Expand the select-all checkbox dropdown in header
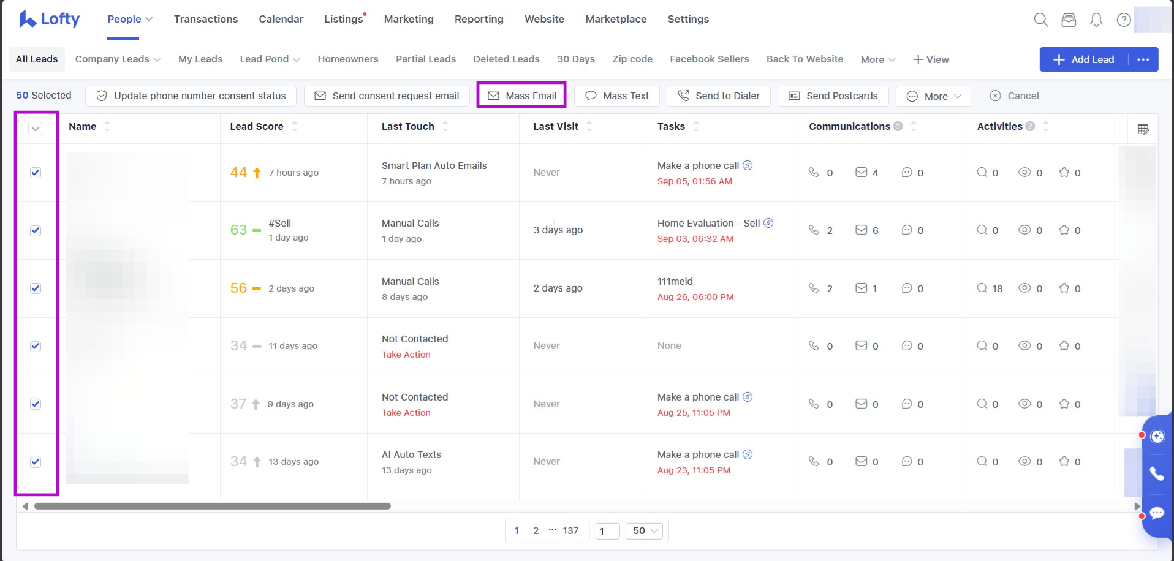Image resolution: width=1174 pixels, height=561 pixels. (x=36, y=129)
